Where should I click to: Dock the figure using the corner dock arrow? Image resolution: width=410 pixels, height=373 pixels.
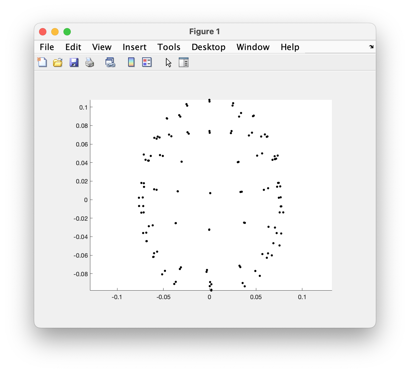tap(371, 47)
